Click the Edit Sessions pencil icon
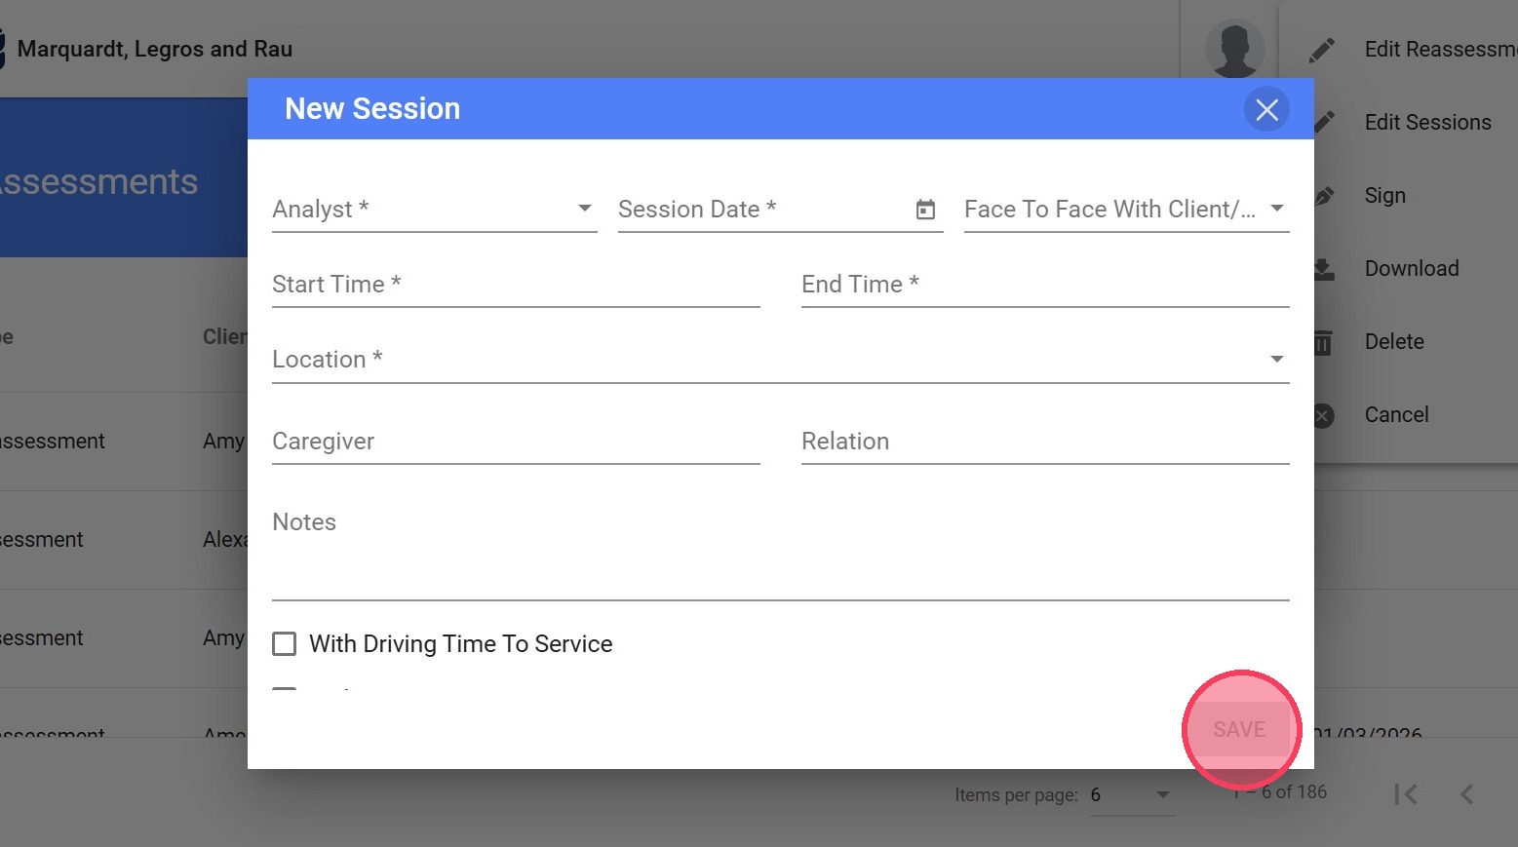The height and width of the screenshot is (847, 1518). (x=1324, y=123)
